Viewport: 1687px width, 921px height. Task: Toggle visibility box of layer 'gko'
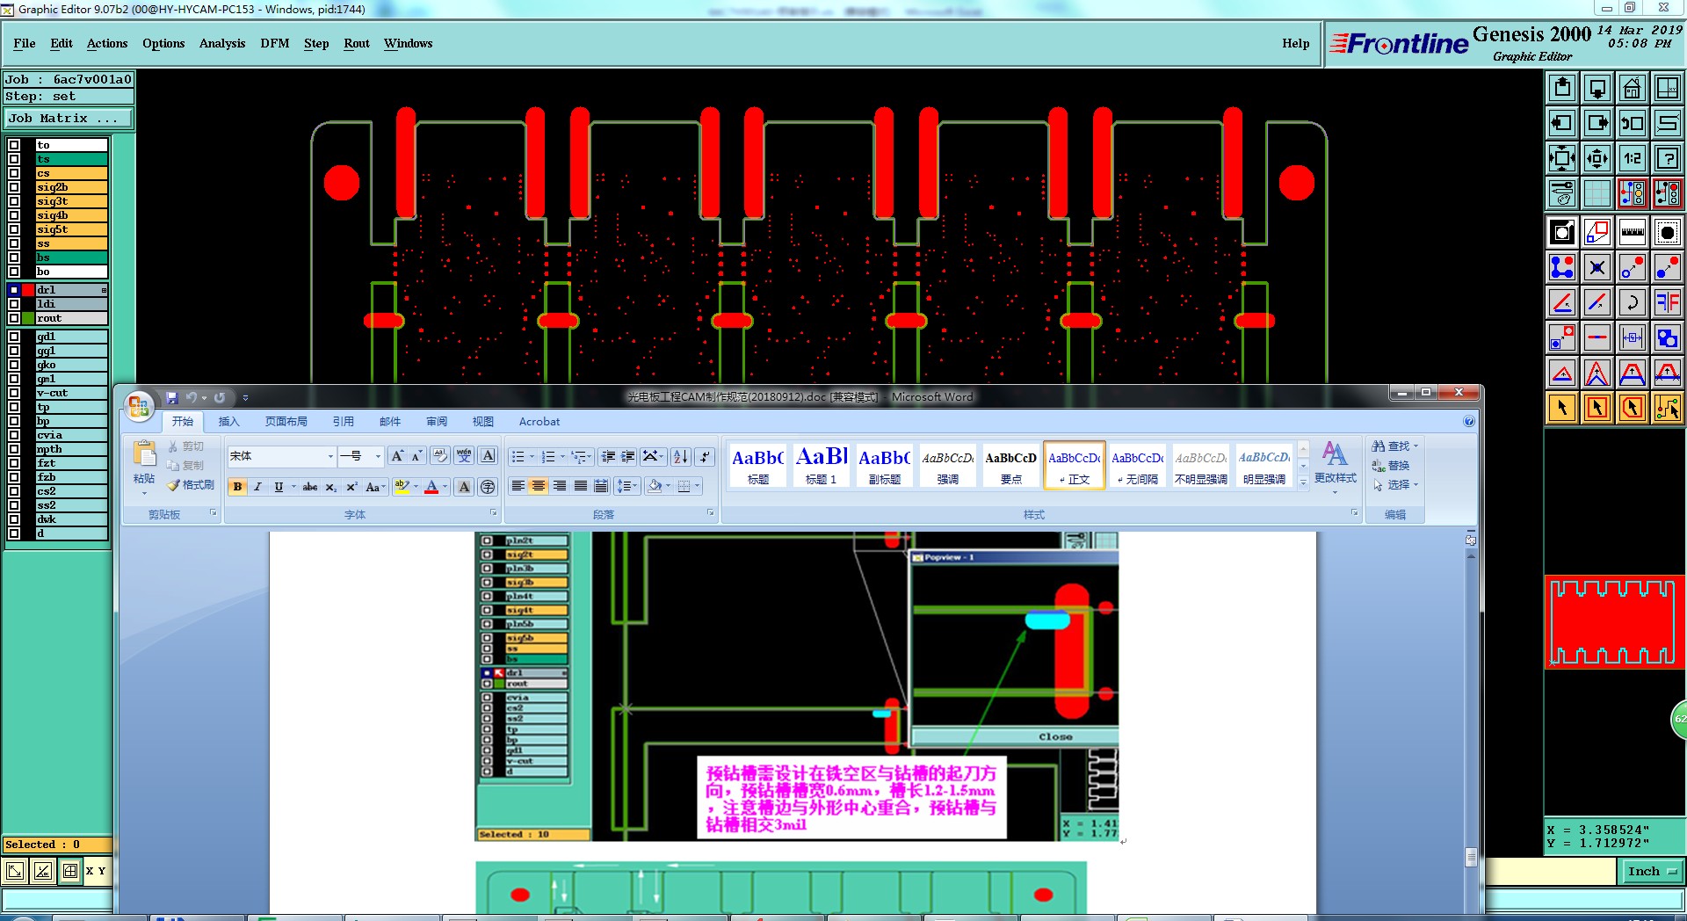click(x=14, y=365)
